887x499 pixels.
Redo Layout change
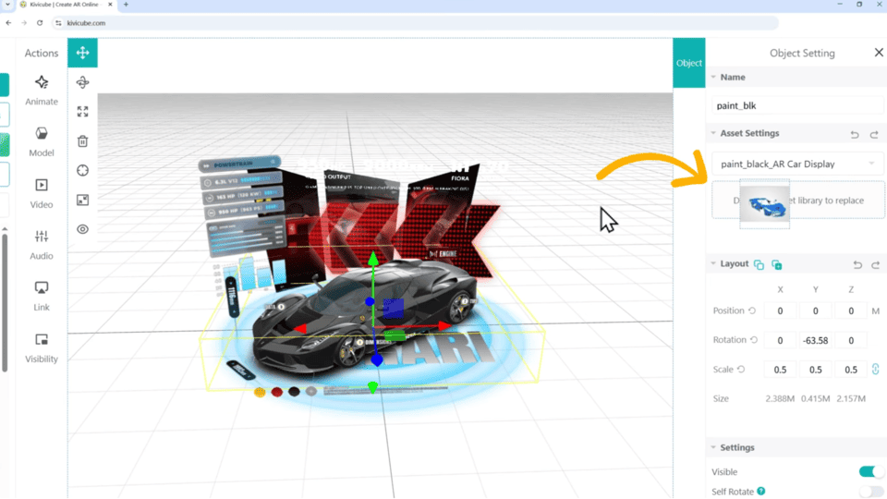coord(876,265)
